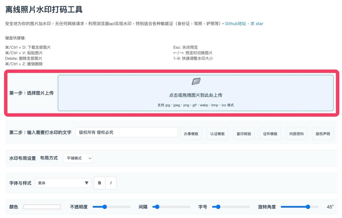
Task: Apply the 版权声明 template
Action: (x=323, y=134)
